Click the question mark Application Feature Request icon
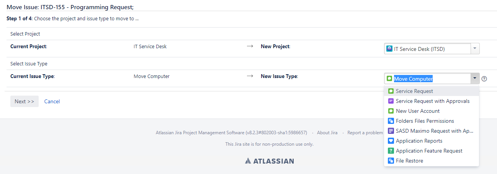 click(x=391, y=151)
